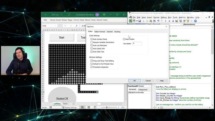
Task: Click the View Microsoft Excel icon in VBA toolbar
Action: tap(131, 21)
